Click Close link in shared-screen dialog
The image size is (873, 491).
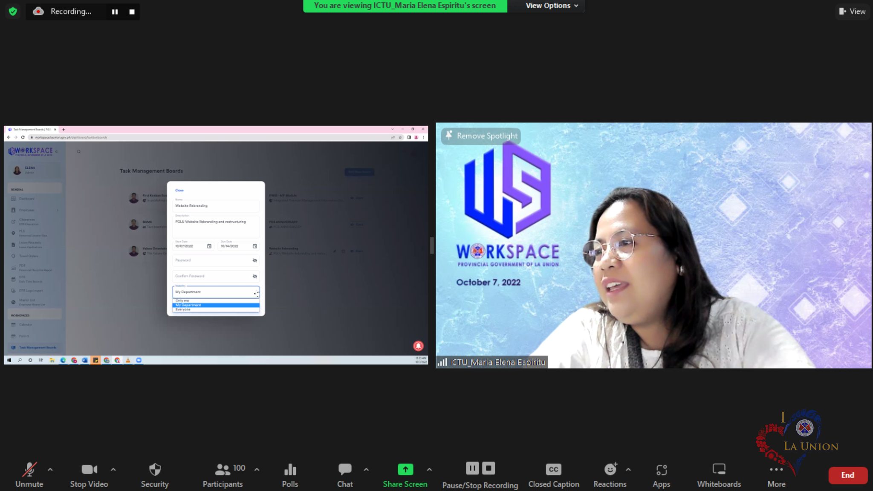pyautogui.click(x=179, y=191)
